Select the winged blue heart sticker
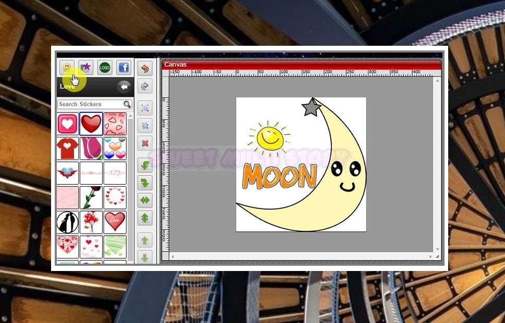This screenshot has width=505, height=323. click(x=68, y=173)
